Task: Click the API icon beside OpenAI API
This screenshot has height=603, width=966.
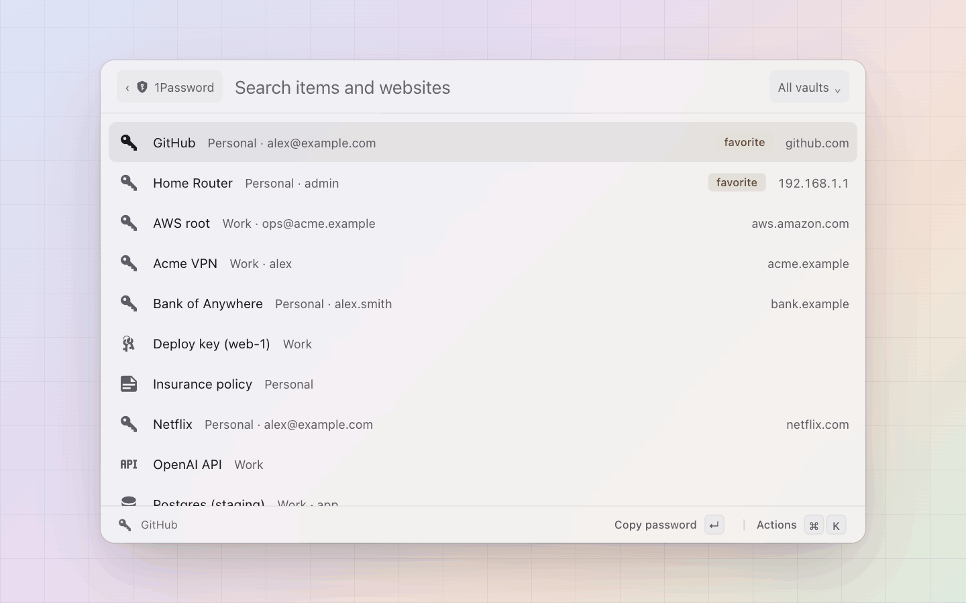Action: [x=129, y=464]
